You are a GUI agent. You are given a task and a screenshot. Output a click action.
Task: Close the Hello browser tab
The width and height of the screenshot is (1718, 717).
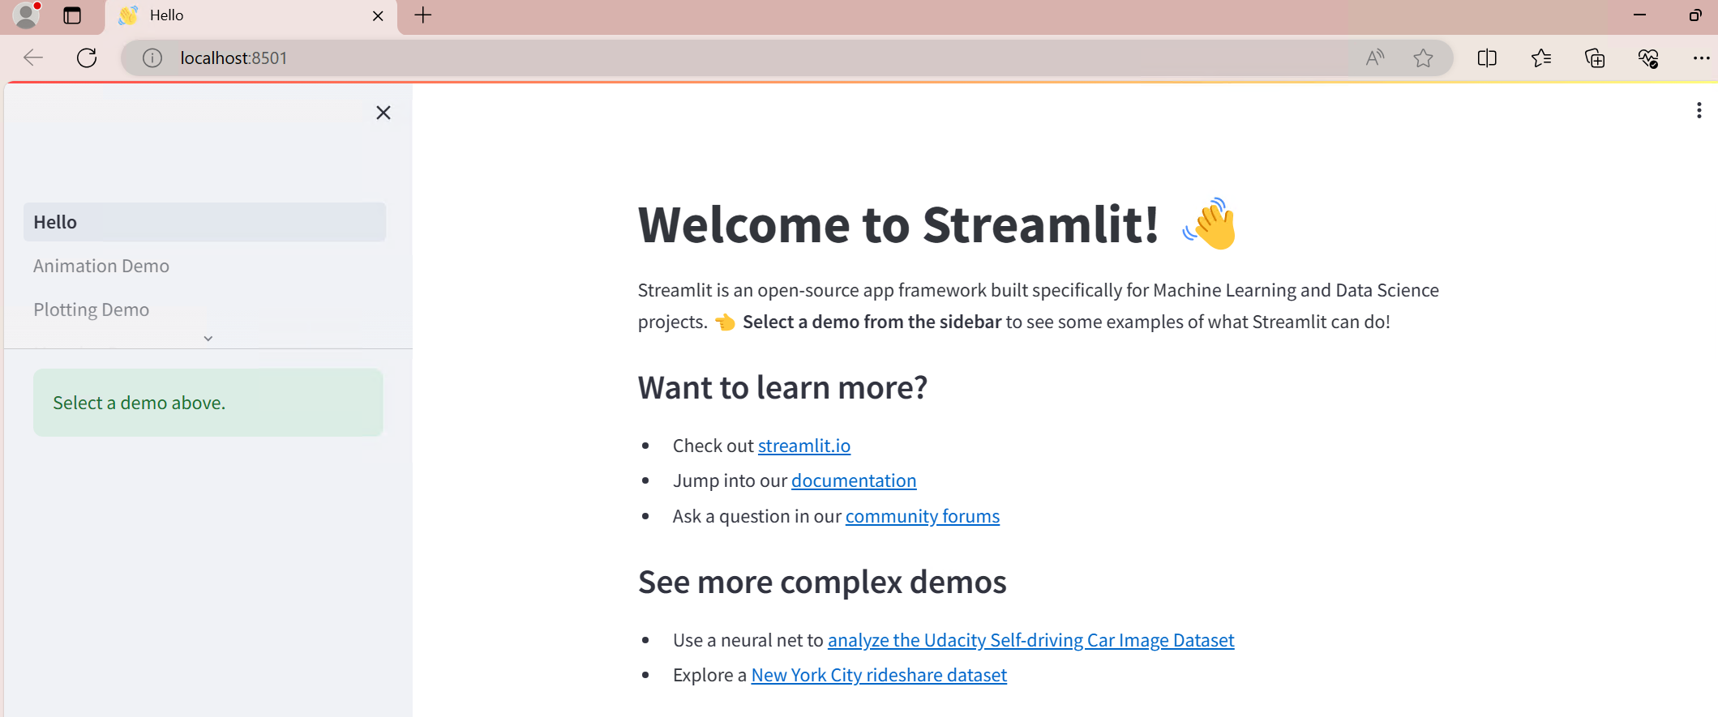[378, 15]
